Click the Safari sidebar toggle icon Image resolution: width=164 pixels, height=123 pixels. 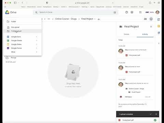(x=15, y=3)
